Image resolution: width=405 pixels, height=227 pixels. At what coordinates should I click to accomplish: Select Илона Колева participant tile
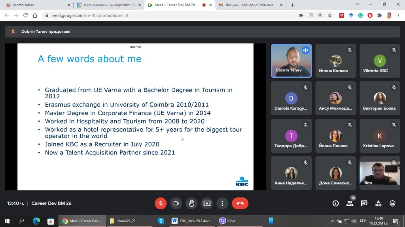335,61
